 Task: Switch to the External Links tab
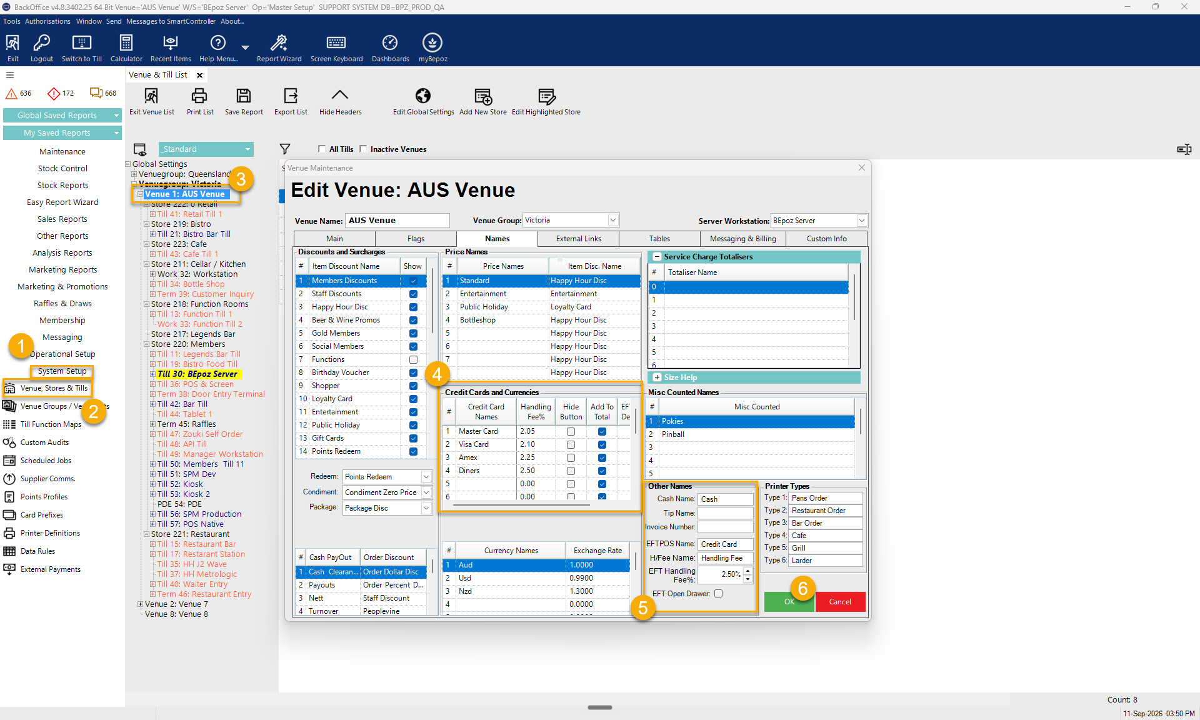point(579,239)
